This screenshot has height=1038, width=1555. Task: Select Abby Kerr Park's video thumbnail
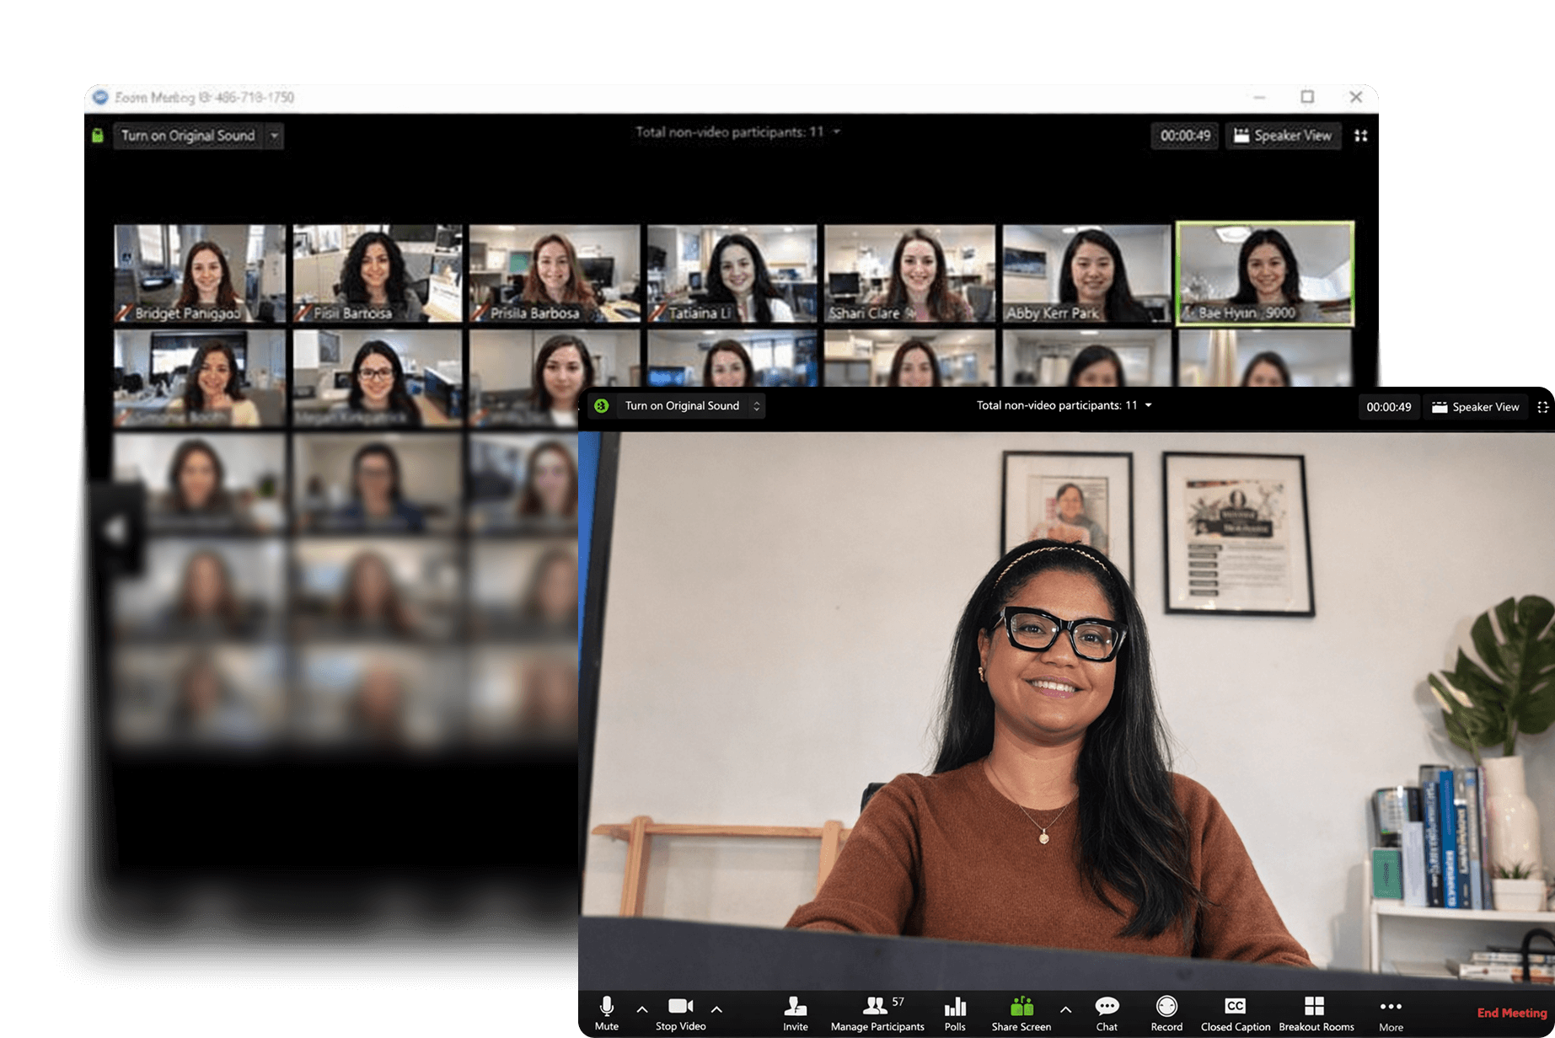(x=1087, y=273)
